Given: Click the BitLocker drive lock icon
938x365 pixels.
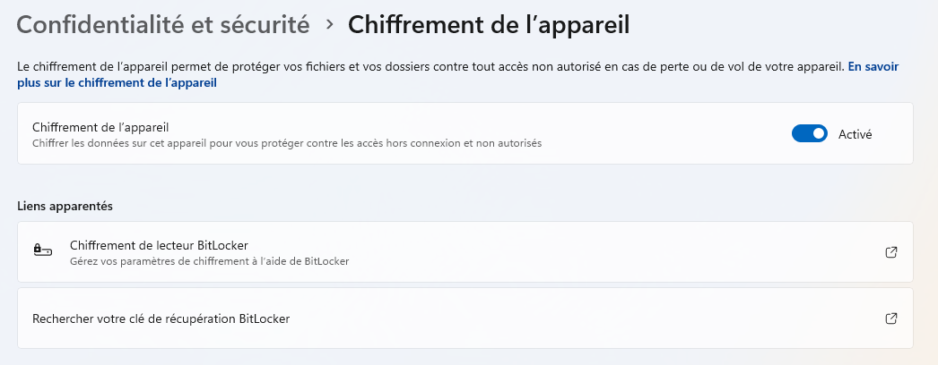Looking at the screenshot, I should [42, 251].
